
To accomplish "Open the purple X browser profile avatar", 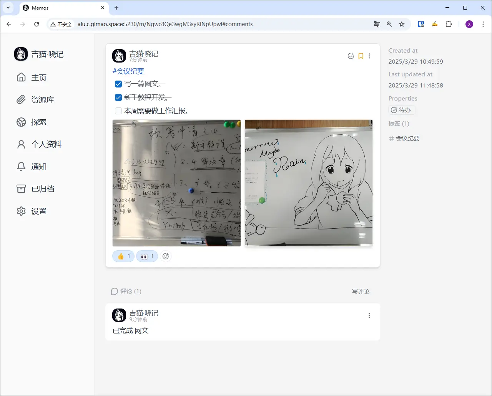I will point(469,24).
